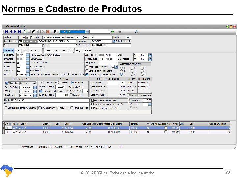
Task: Click the printer icon in toolbar
Action: tap(137, 32)
